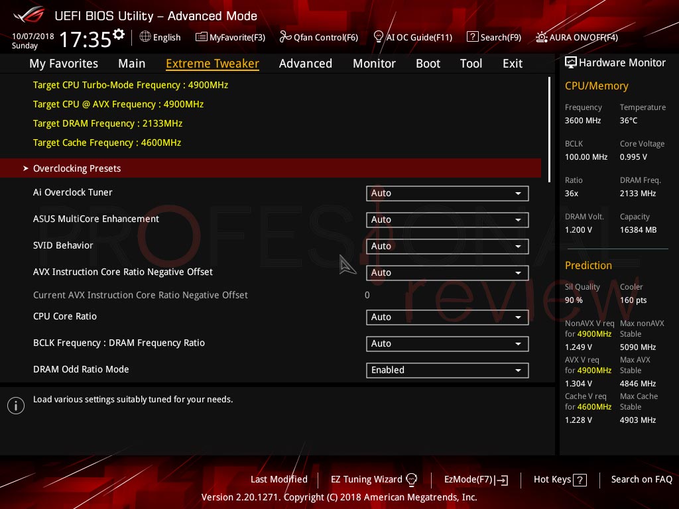The image size is (679, 509).
Task: Click the ASUS MultiCore Enhancement label
Action: coord(96,219)
